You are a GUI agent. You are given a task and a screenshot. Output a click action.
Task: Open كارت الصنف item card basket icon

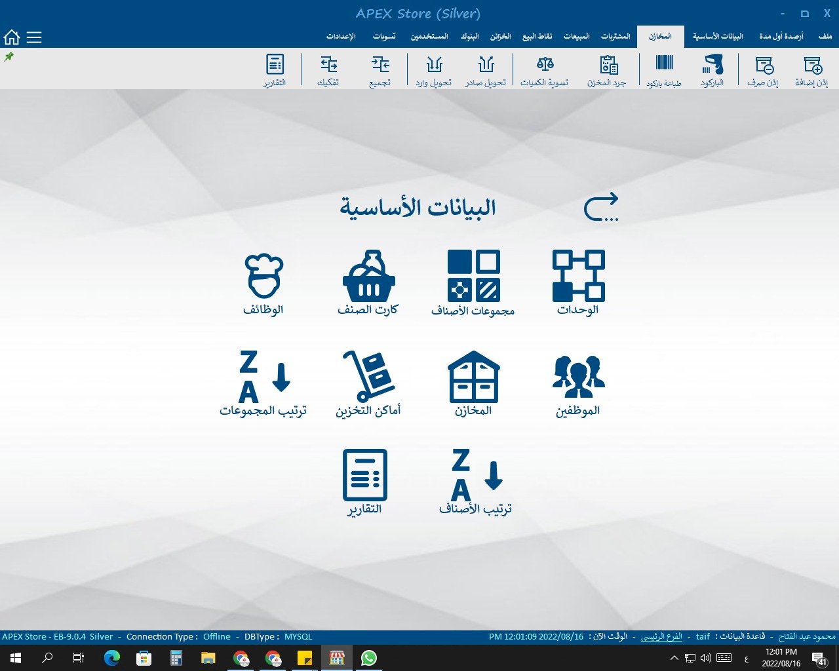368,277
